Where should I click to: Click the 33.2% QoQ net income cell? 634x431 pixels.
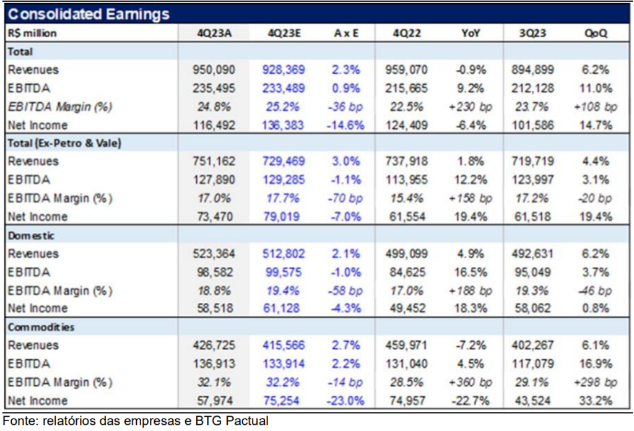coord(596,400)
